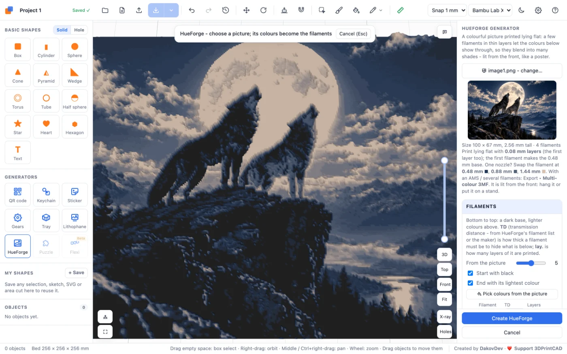Toggle the Start with black checkbox
567x354 pixels.
(470, 273)
